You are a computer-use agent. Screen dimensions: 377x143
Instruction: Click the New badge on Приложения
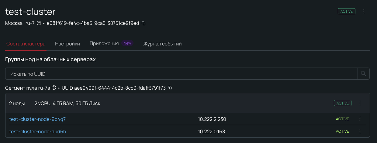[x=127, y=43]
